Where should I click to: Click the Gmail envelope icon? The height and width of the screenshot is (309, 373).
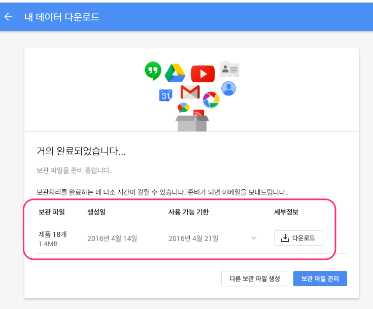tap(190, 92)
